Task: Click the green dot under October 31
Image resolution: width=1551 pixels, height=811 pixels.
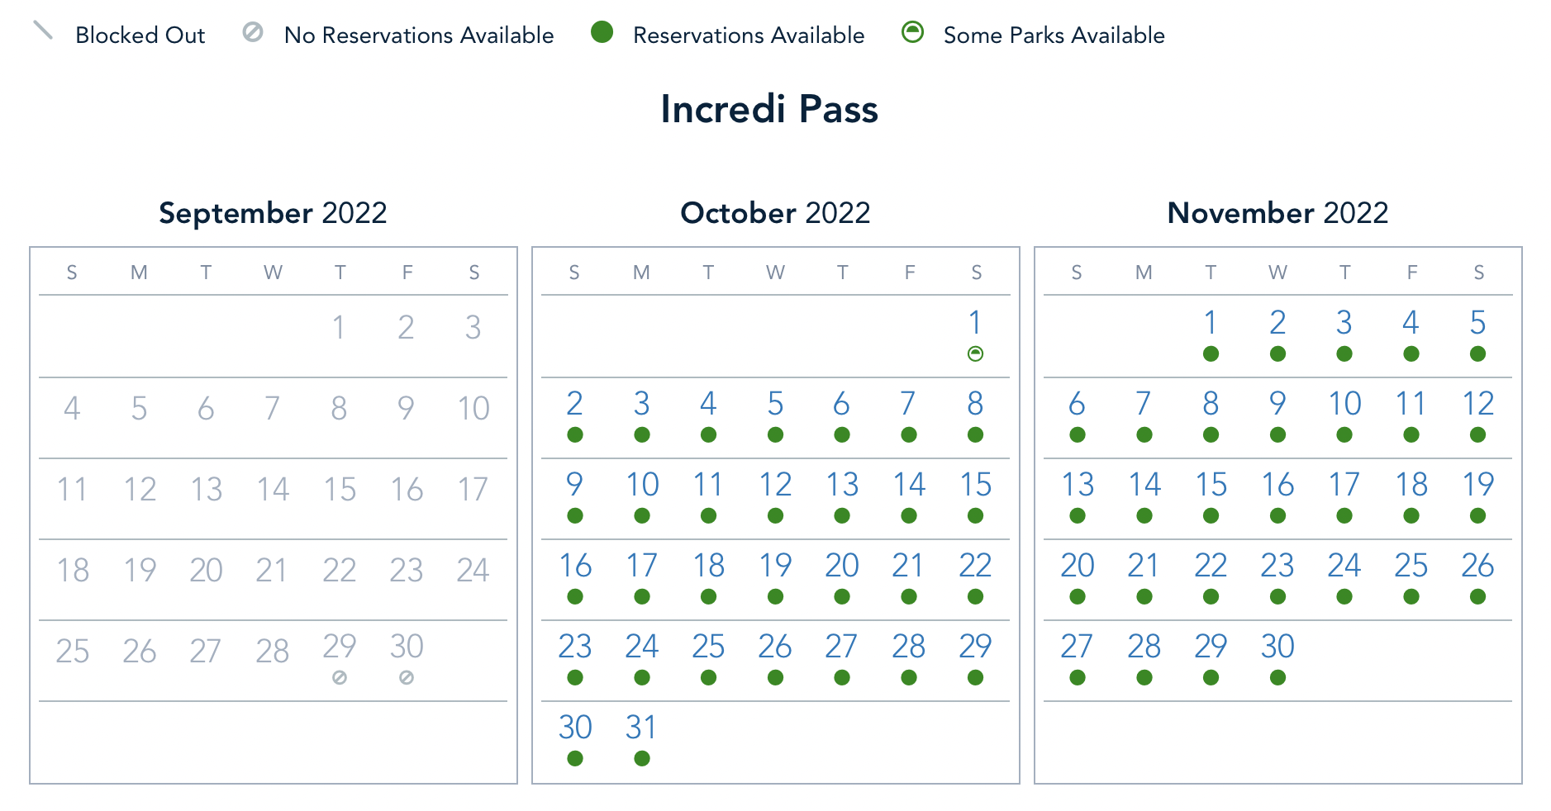Action: [x=642, y=759]
